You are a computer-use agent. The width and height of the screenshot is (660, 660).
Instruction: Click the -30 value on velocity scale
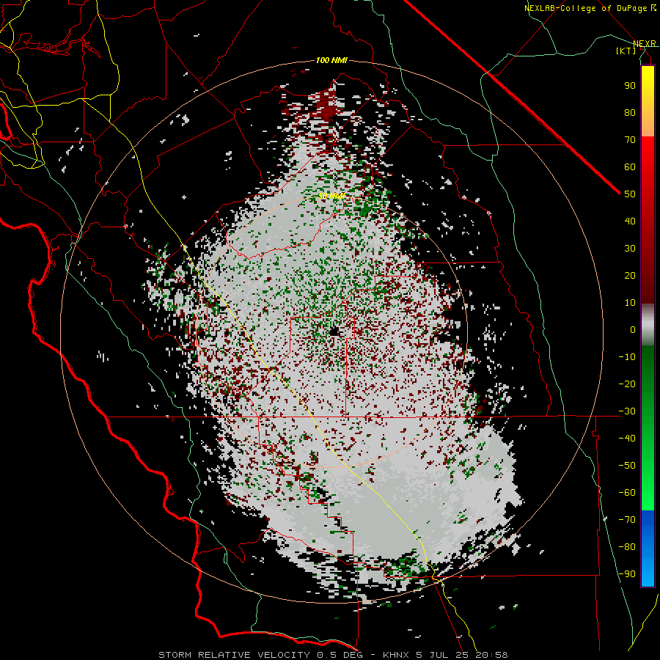click(627, 411)
